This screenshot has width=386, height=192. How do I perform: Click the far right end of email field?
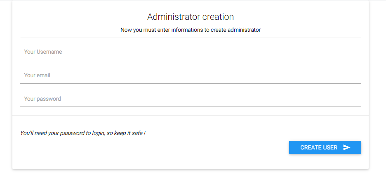click(355, 76)
